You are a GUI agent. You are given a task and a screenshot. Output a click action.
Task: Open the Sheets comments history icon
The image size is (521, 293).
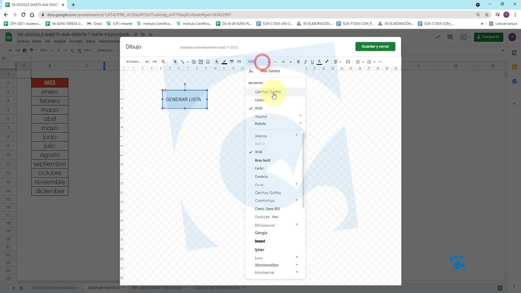pyautogui.click(x=450, y=37)
